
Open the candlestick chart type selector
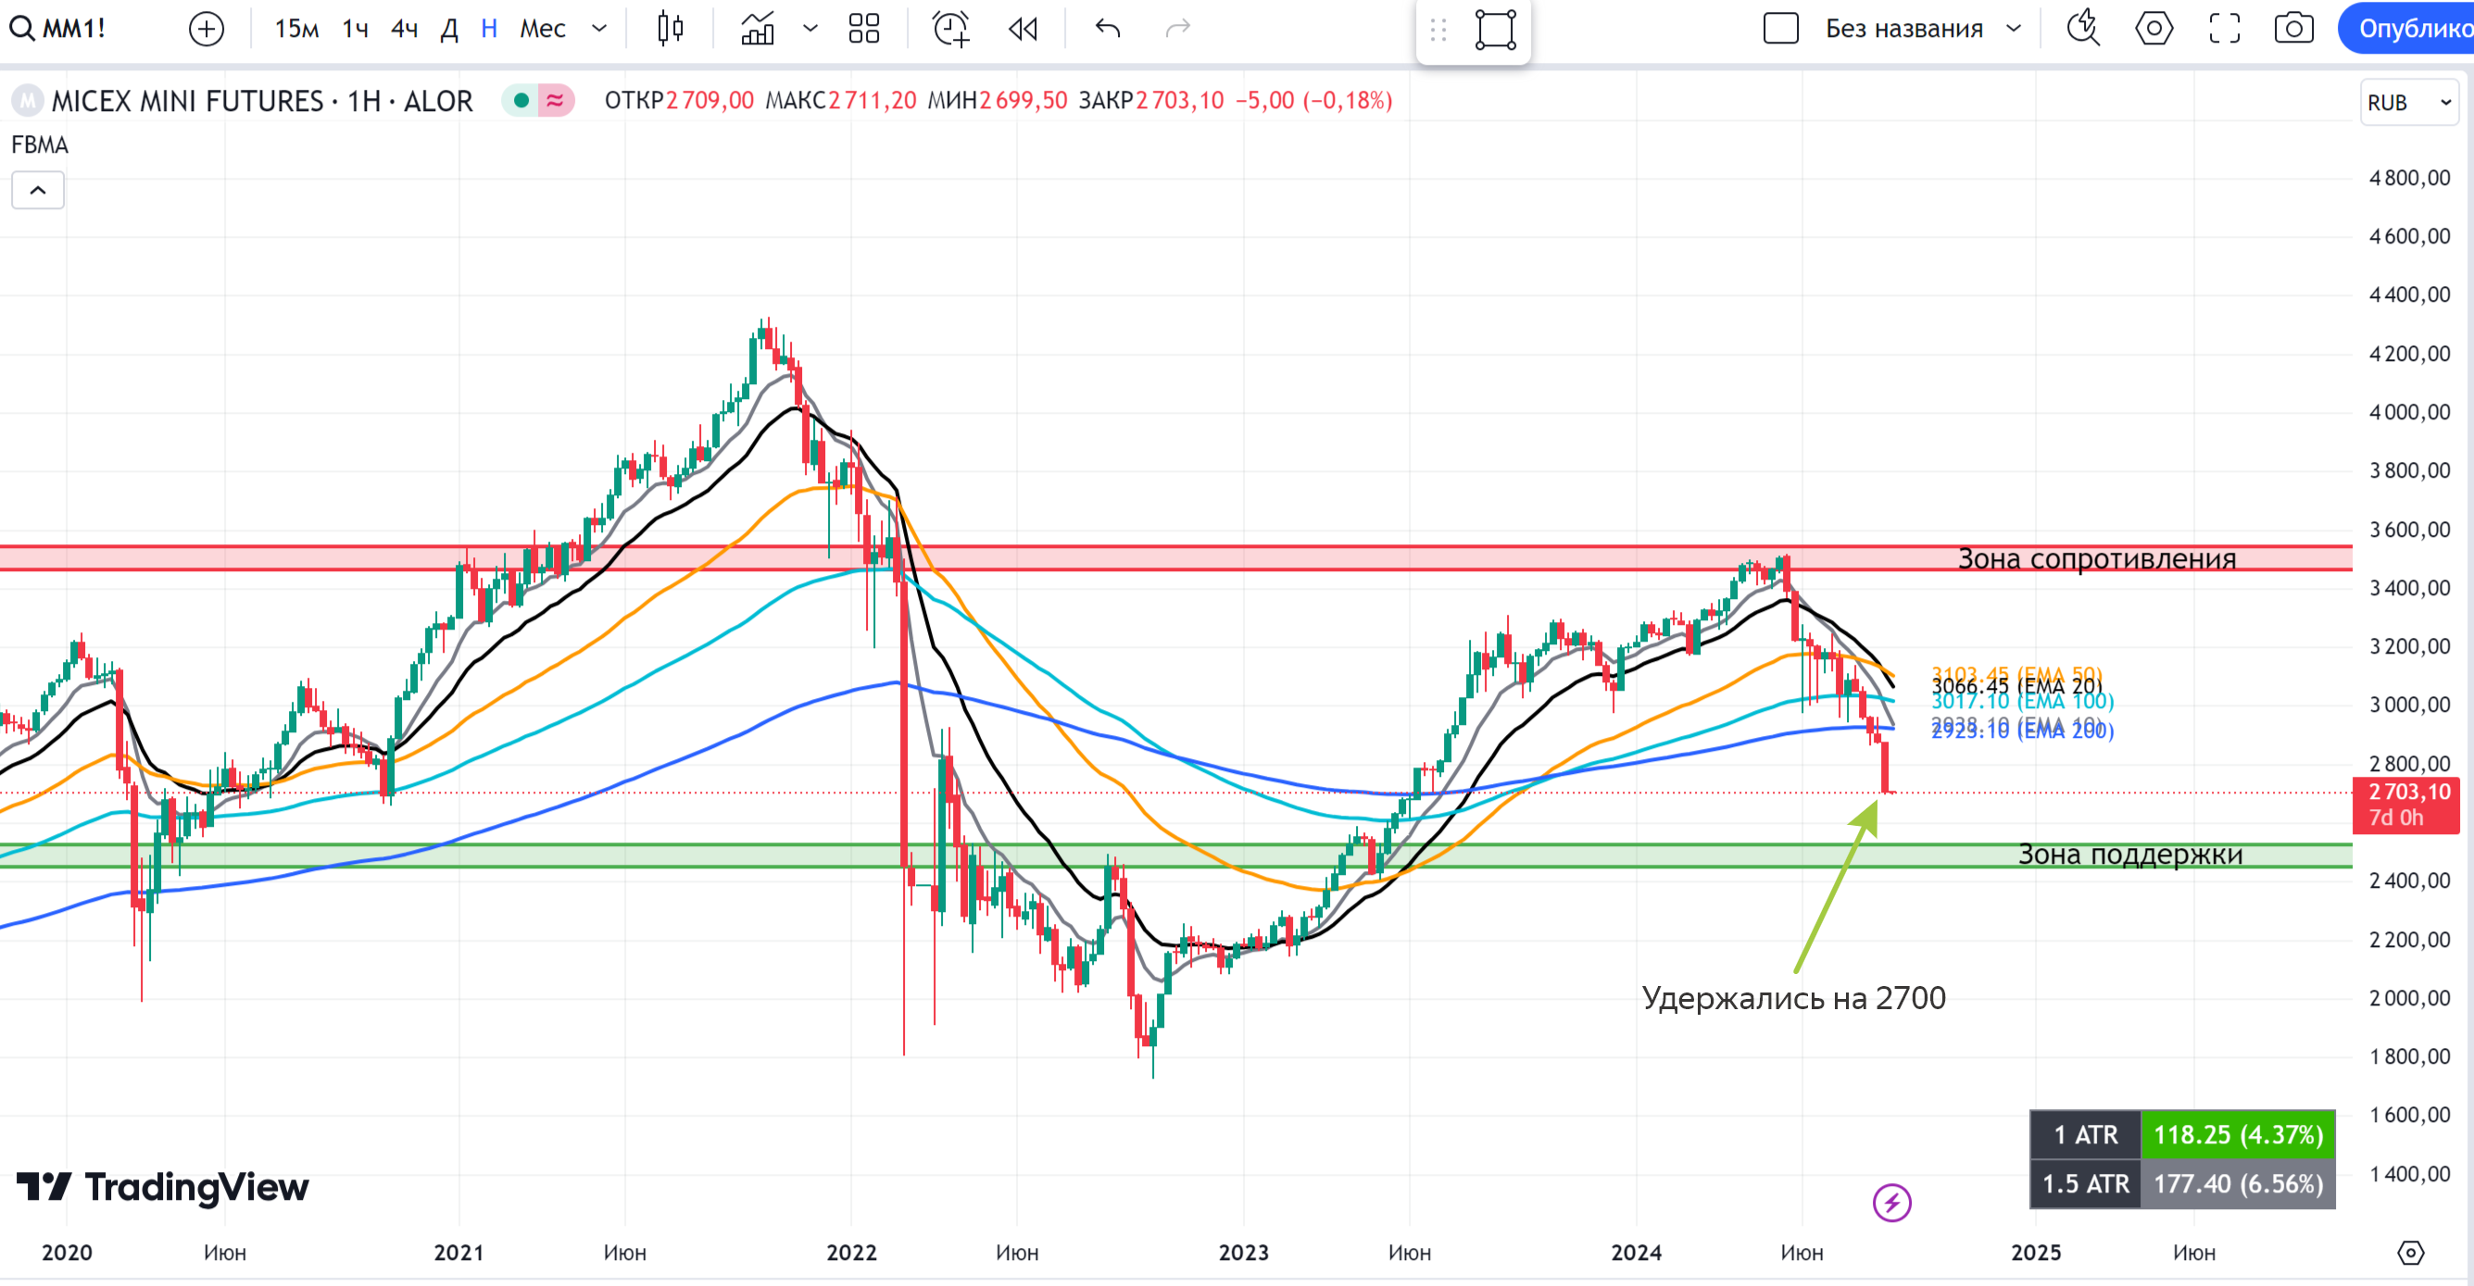point(671,29)
